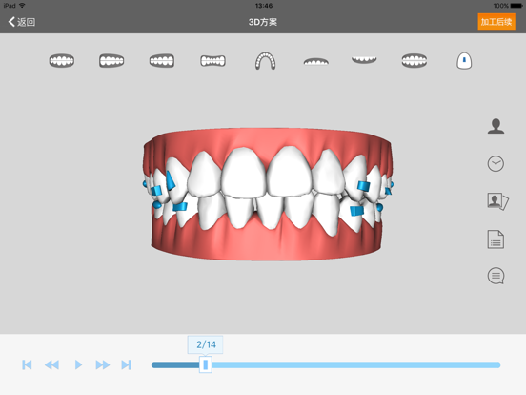Click the 3D teeth model
Viewport: 526px width, 395px height.
pos(268,194)
